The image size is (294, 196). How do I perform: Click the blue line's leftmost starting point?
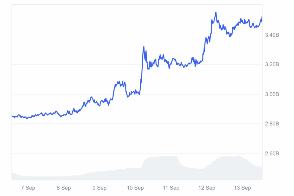coord(12,116)
